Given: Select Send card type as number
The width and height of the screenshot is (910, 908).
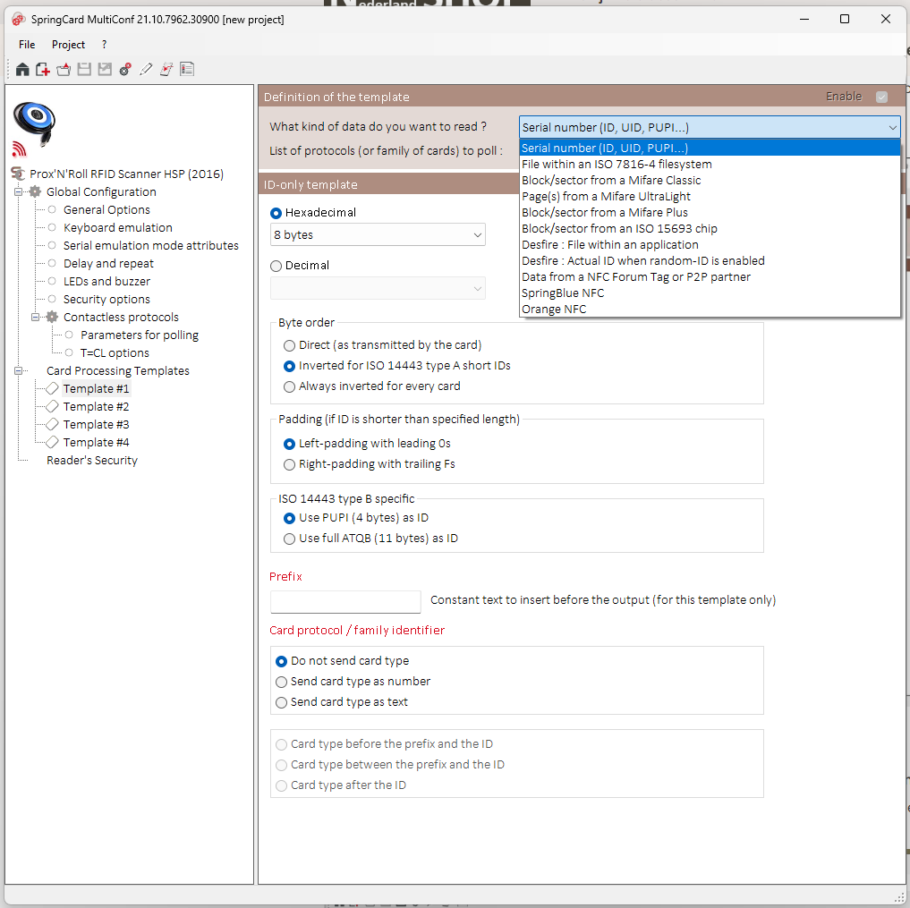Looking at the screenshot, I should 282,682.
